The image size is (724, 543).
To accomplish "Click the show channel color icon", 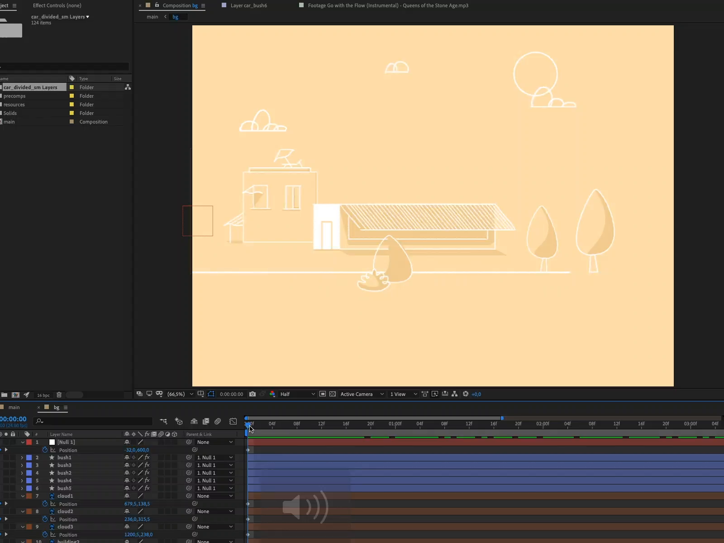I will point(272,394).
